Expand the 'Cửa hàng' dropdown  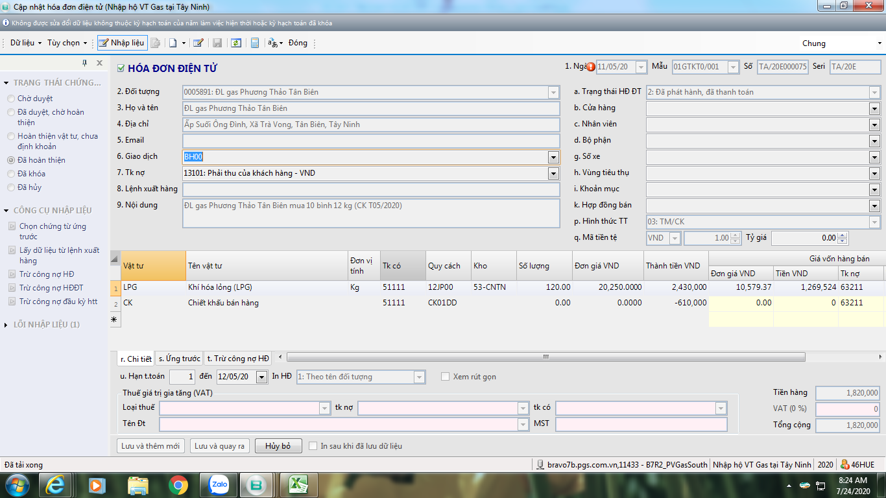point(874,108)
